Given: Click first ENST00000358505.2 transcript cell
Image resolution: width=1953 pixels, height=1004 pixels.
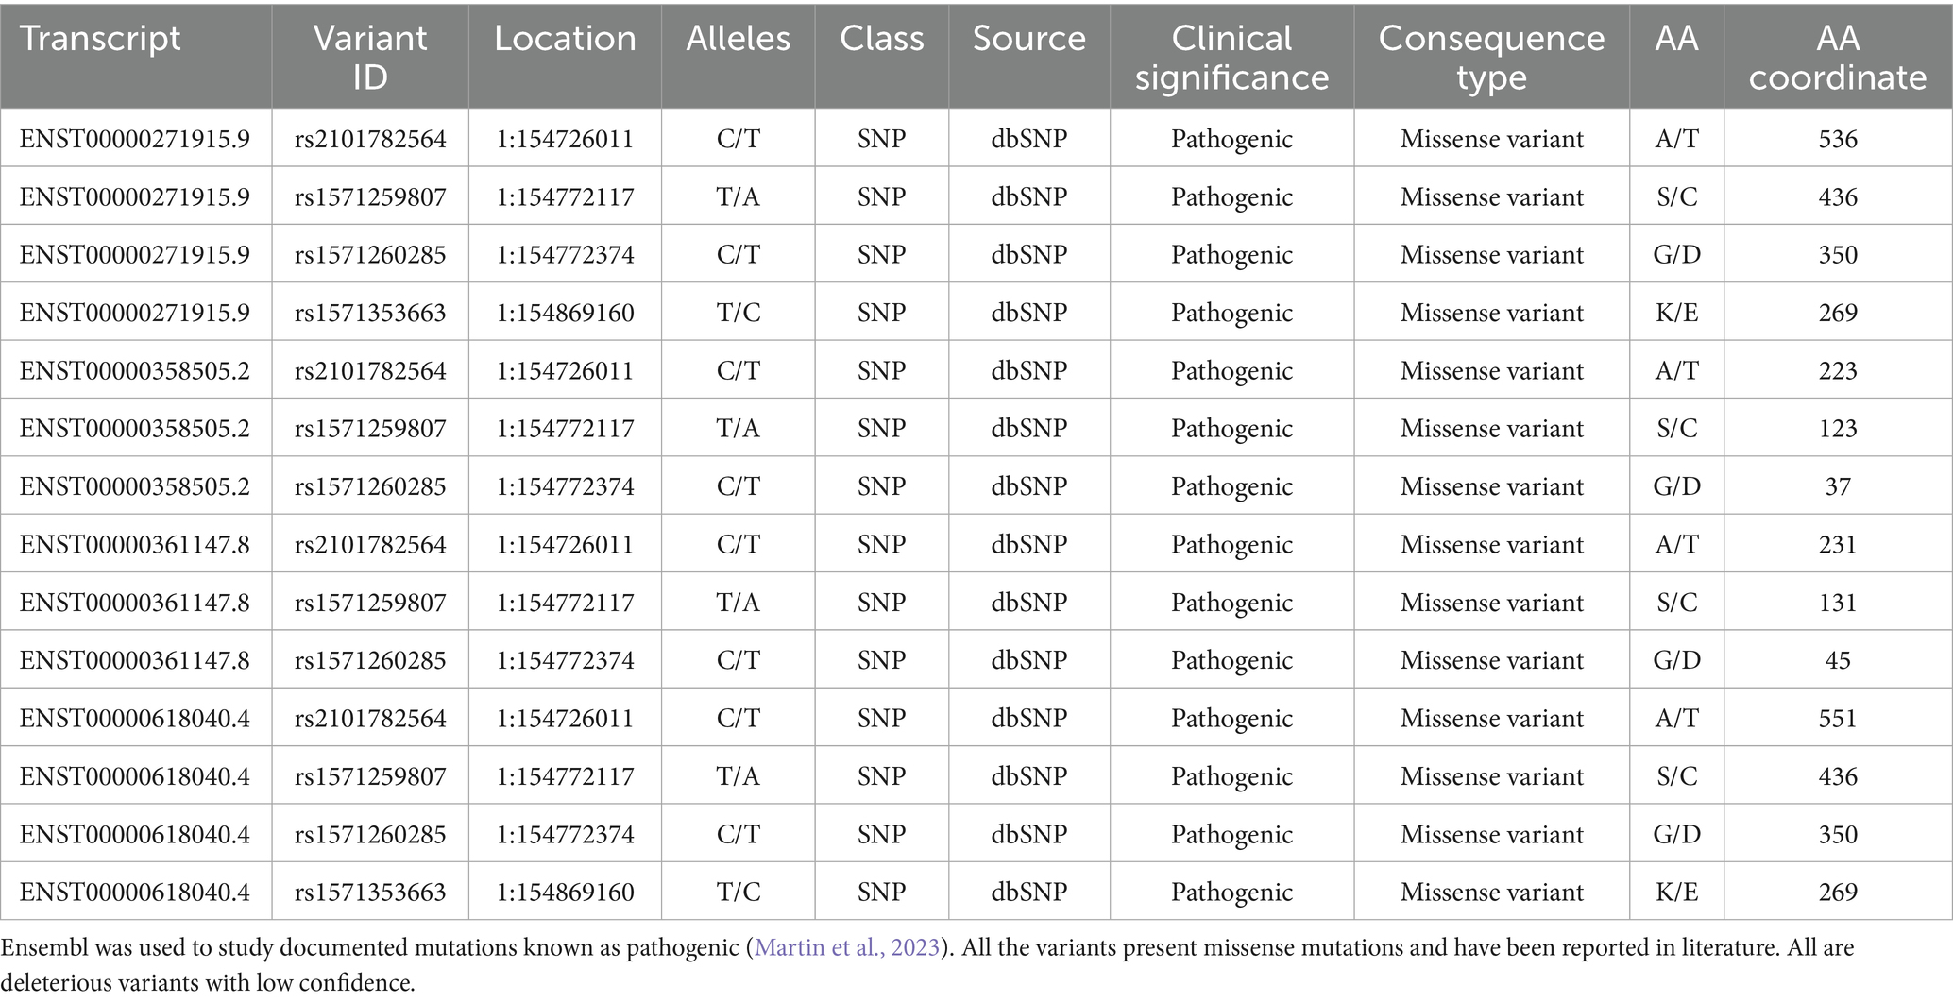Looking at the screenshot, I should pos(135,370).
